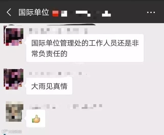This screenshot has width=164, height=135.
Task: Tap the back arrow in the header
Action: click(x=9, y=12)
